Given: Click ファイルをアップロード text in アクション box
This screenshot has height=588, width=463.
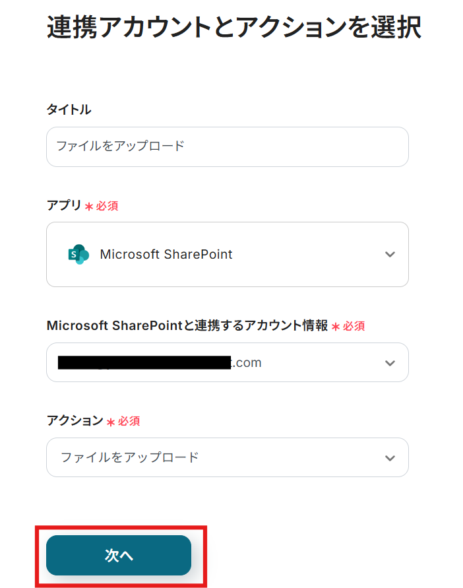Looking at the screenshot, I should [130, 457].
